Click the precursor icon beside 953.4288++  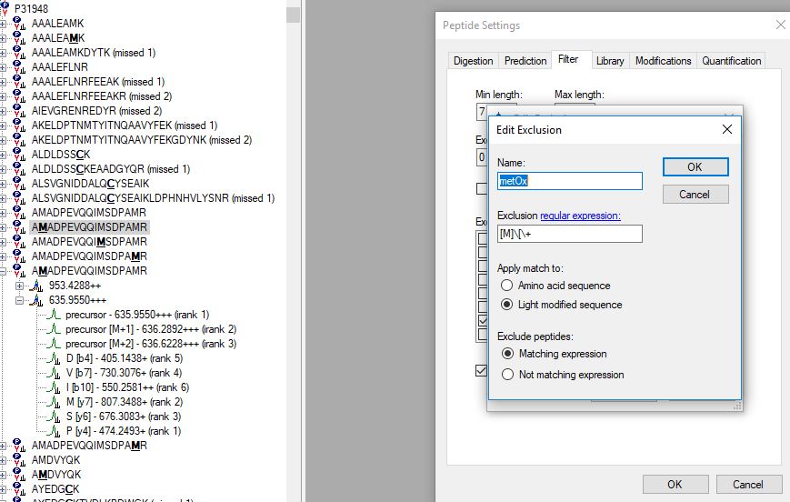coord(35,286)
